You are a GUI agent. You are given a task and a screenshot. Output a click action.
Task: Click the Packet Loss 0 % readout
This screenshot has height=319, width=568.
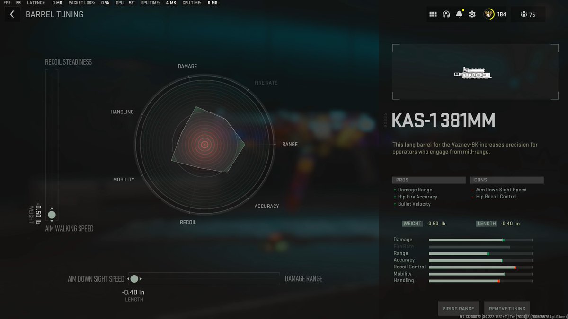pos(89,3)
